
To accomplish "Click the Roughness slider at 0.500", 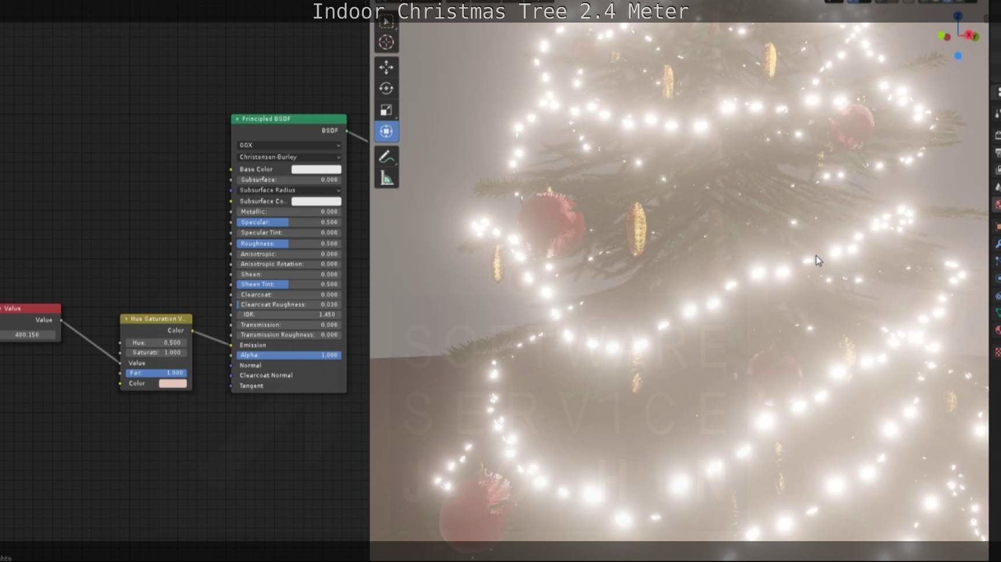I will coord(289,244).
